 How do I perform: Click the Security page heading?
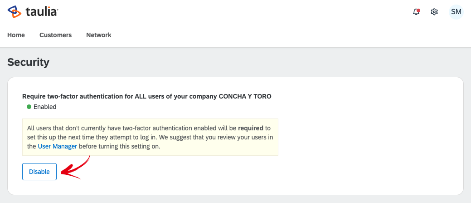point(28,62)
